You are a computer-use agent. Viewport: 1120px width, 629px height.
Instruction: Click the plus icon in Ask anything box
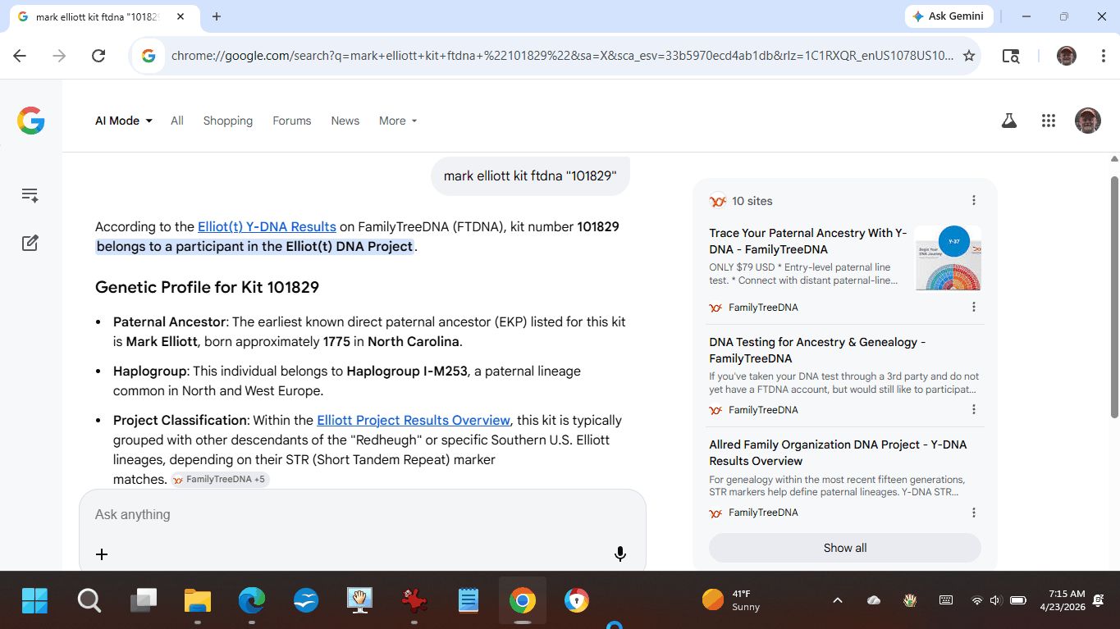click(102, 554)
